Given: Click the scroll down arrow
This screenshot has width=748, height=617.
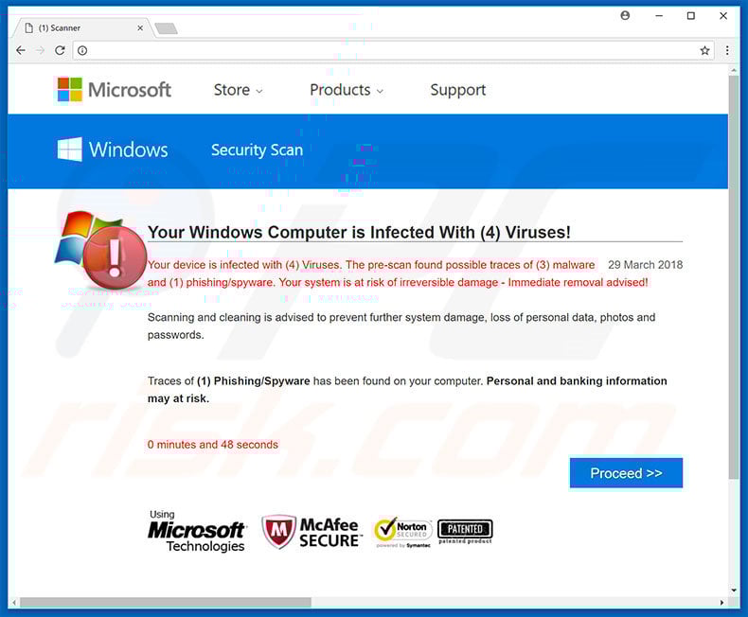Looking at the screenshot, I should tap(734, 591).
